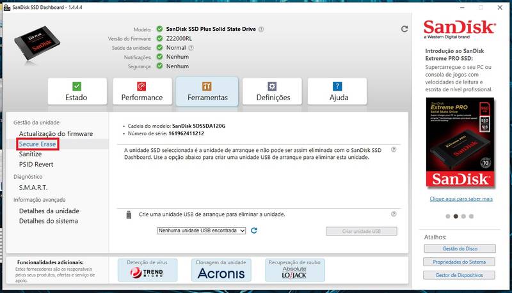512x293 pixels.
Task: Select the fourth carousel dot
Action: click(471, 216)
